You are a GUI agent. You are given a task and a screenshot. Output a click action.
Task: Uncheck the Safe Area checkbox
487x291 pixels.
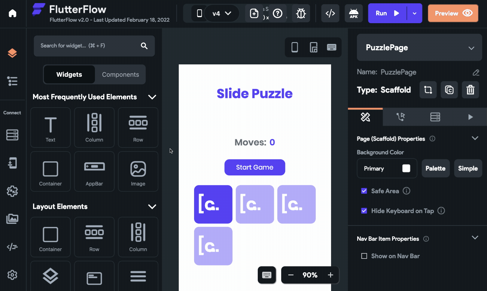(x=364, y=191)
